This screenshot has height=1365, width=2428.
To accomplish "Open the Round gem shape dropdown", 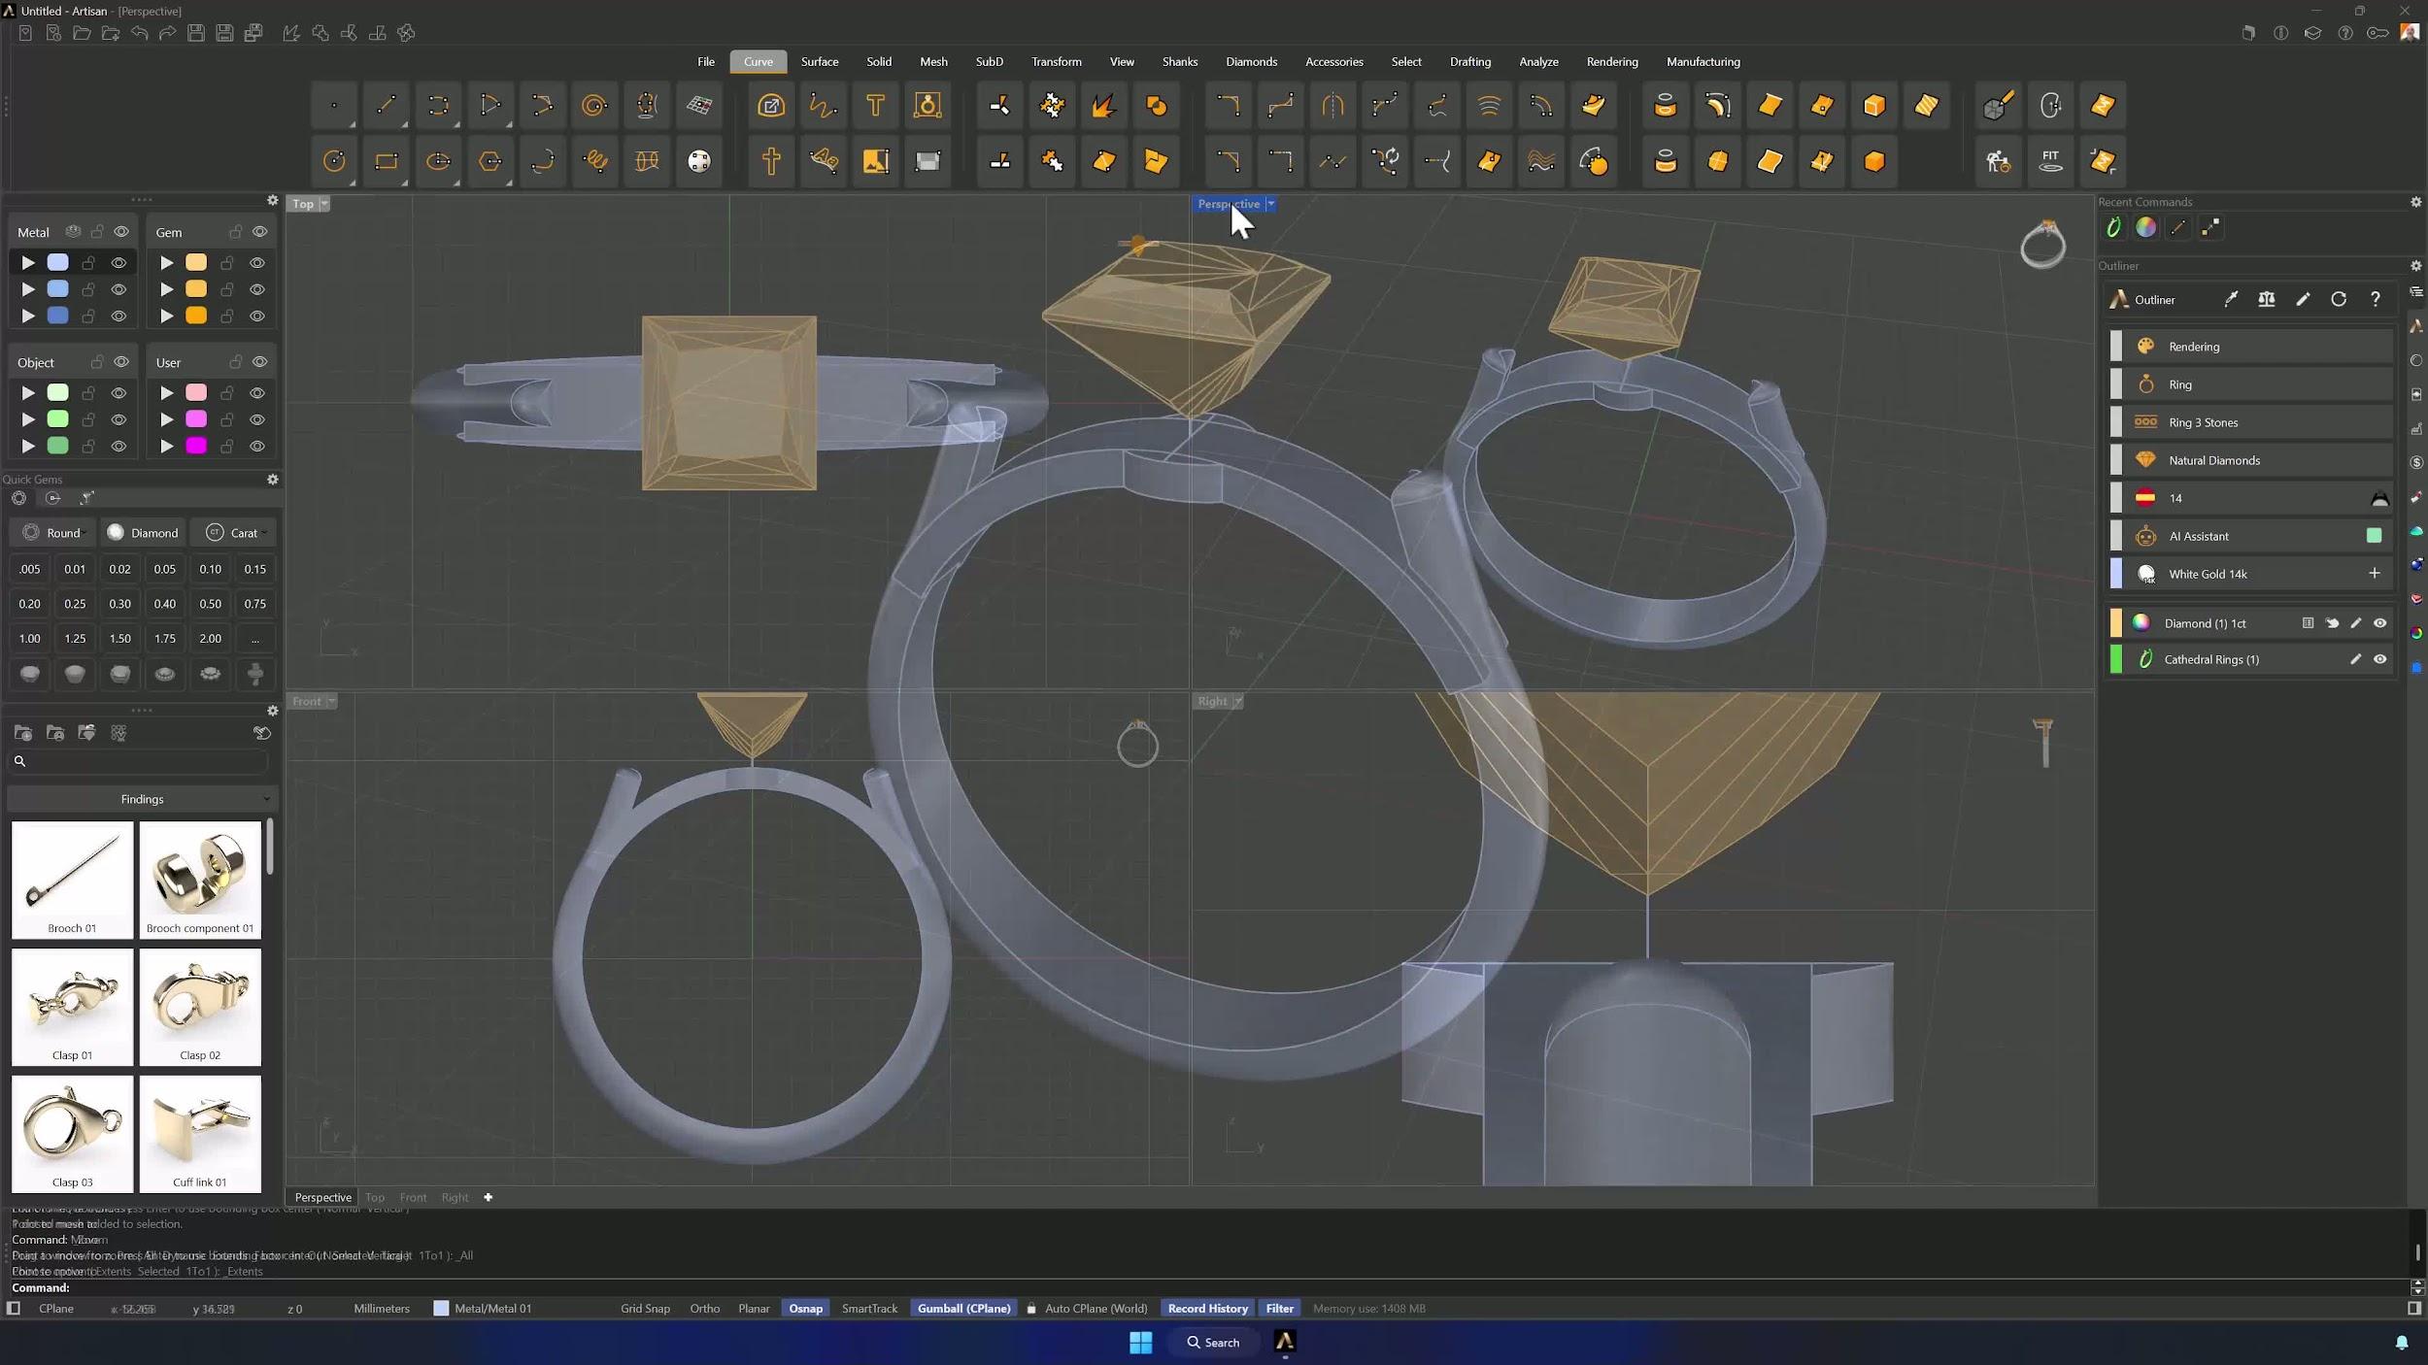I will click(54, 533).
